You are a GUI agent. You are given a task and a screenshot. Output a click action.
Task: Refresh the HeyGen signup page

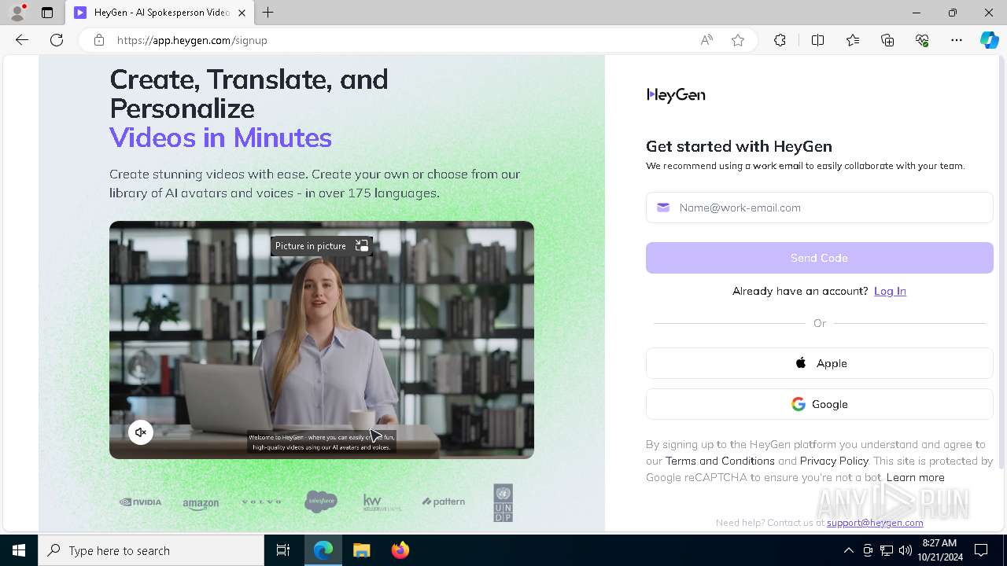pyautogui.click(x=57, y=40)
